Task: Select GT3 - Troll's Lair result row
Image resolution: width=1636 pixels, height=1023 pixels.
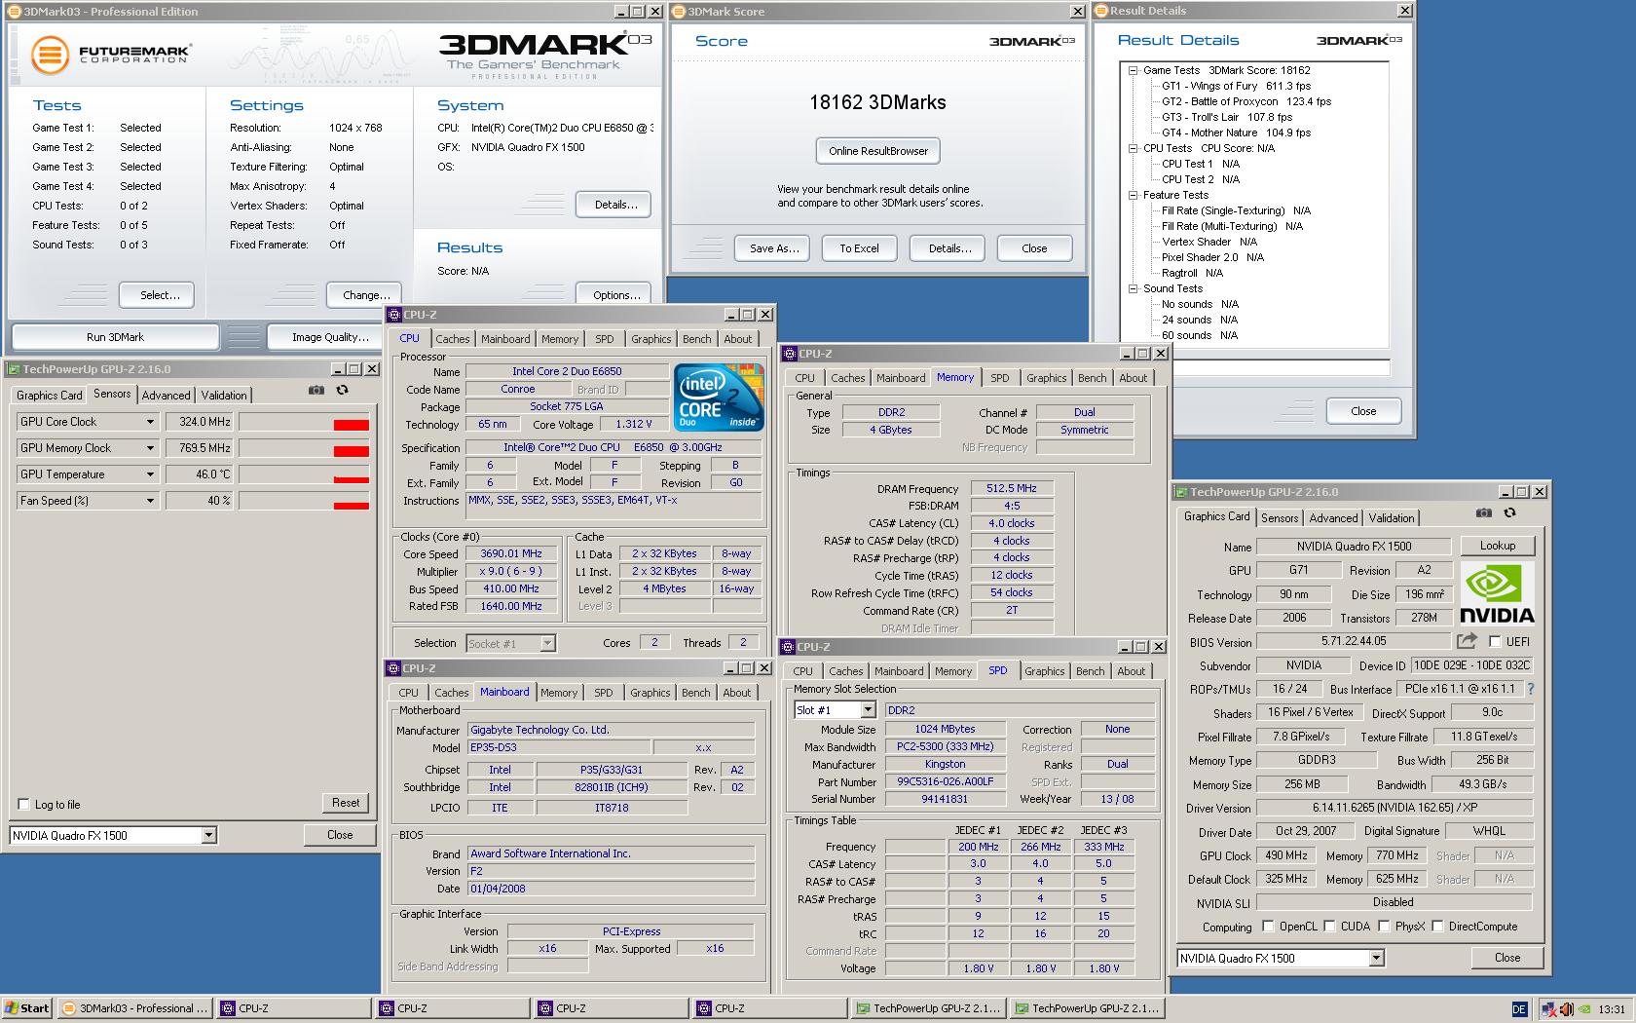Action: (x=1227, y=117)
